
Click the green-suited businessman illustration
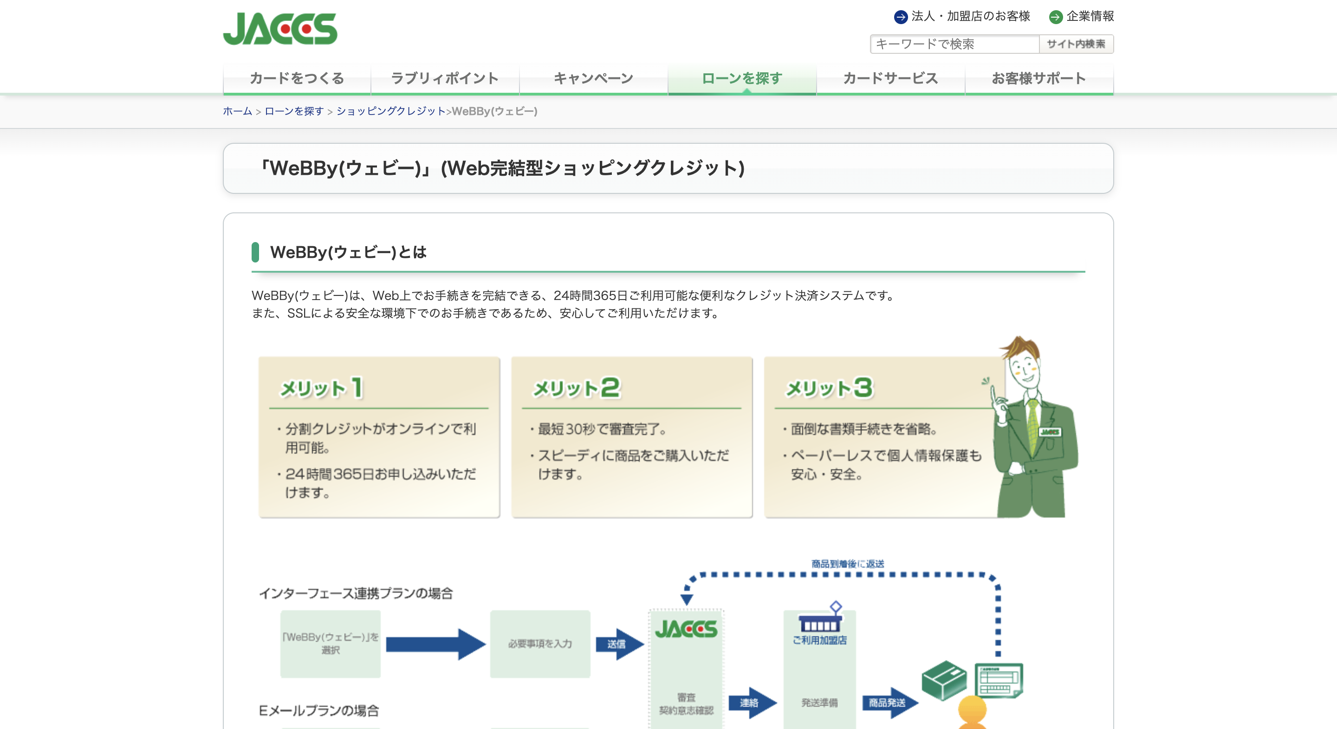[1033, 428]
